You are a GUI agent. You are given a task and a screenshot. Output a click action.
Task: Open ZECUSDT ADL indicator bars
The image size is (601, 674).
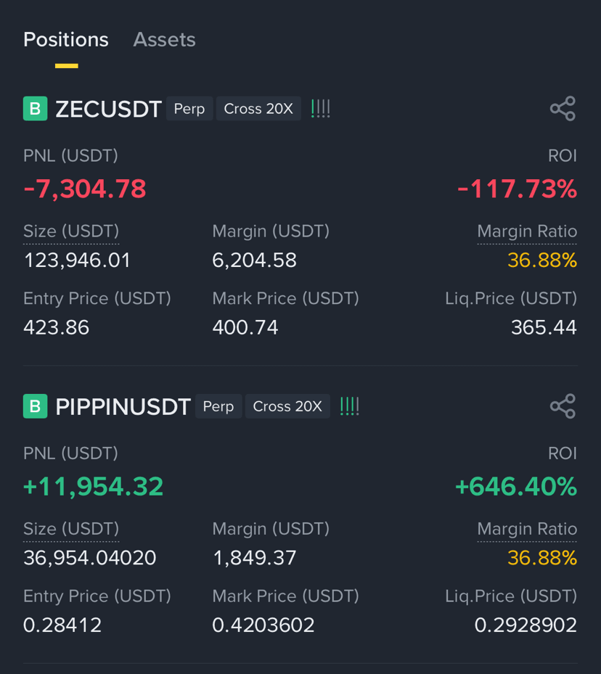tap(321, 109)
